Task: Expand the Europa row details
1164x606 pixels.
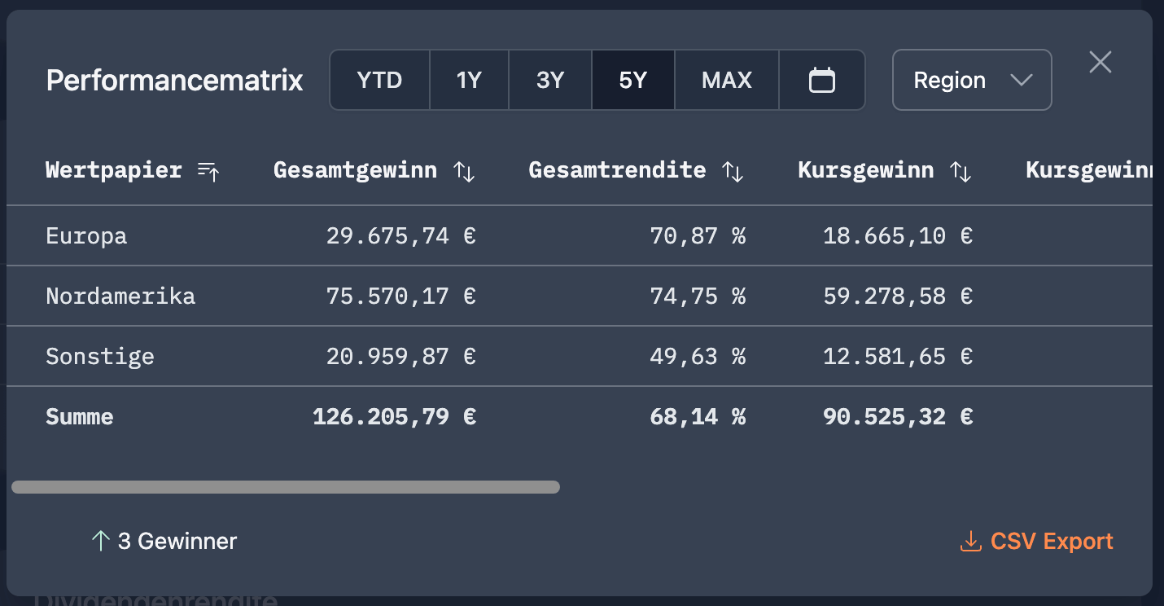Action: point(85,235)
